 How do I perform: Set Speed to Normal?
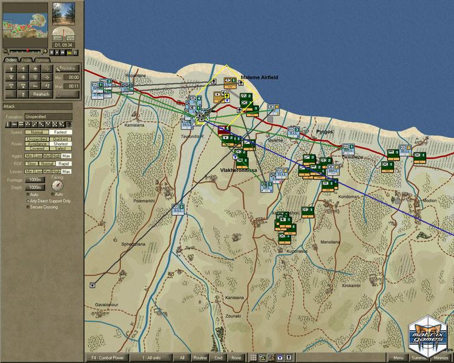coord(36,132)
